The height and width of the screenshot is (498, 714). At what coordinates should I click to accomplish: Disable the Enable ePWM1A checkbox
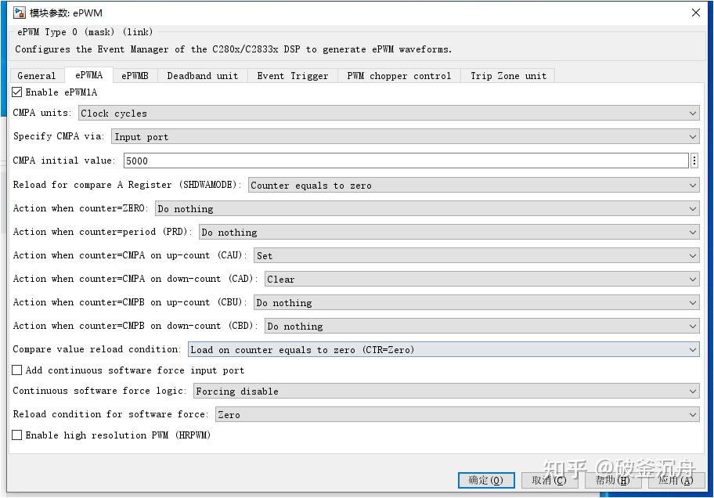click(x=16, y=92)
